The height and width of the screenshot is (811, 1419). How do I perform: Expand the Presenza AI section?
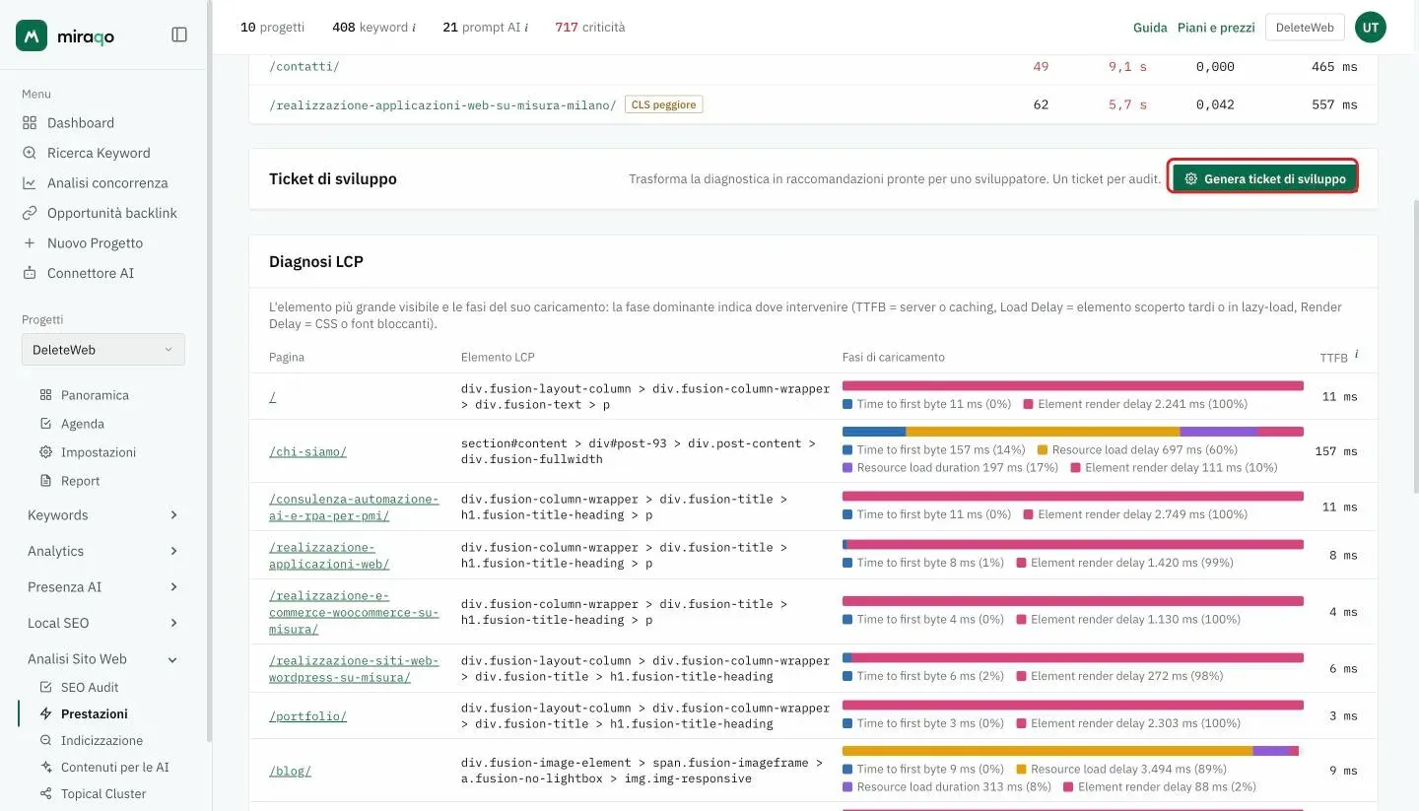[x=102, y=587]
